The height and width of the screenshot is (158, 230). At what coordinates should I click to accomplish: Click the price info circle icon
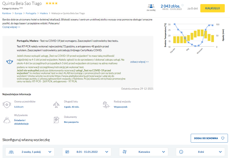coord(183,5)
